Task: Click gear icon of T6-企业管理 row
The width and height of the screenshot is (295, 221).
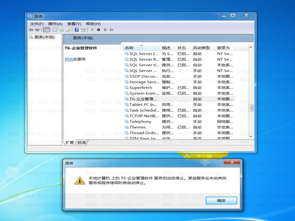Action: click(x=127, y=99)
